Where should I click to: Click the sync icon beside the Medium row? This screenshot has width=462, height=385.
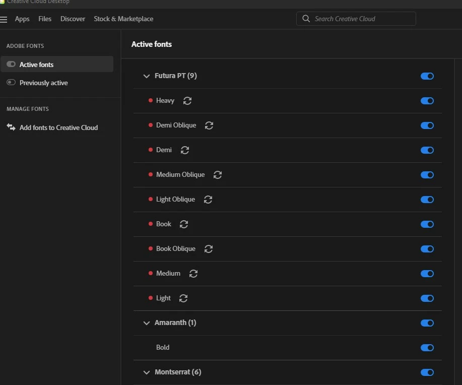(193, 274)
